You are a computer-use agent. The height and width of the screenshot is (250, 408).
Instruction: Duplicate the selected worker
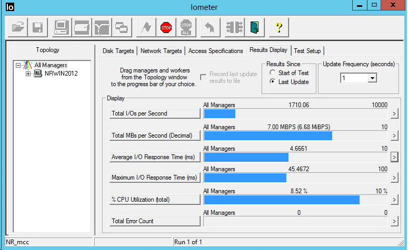[x=122, y=27]
